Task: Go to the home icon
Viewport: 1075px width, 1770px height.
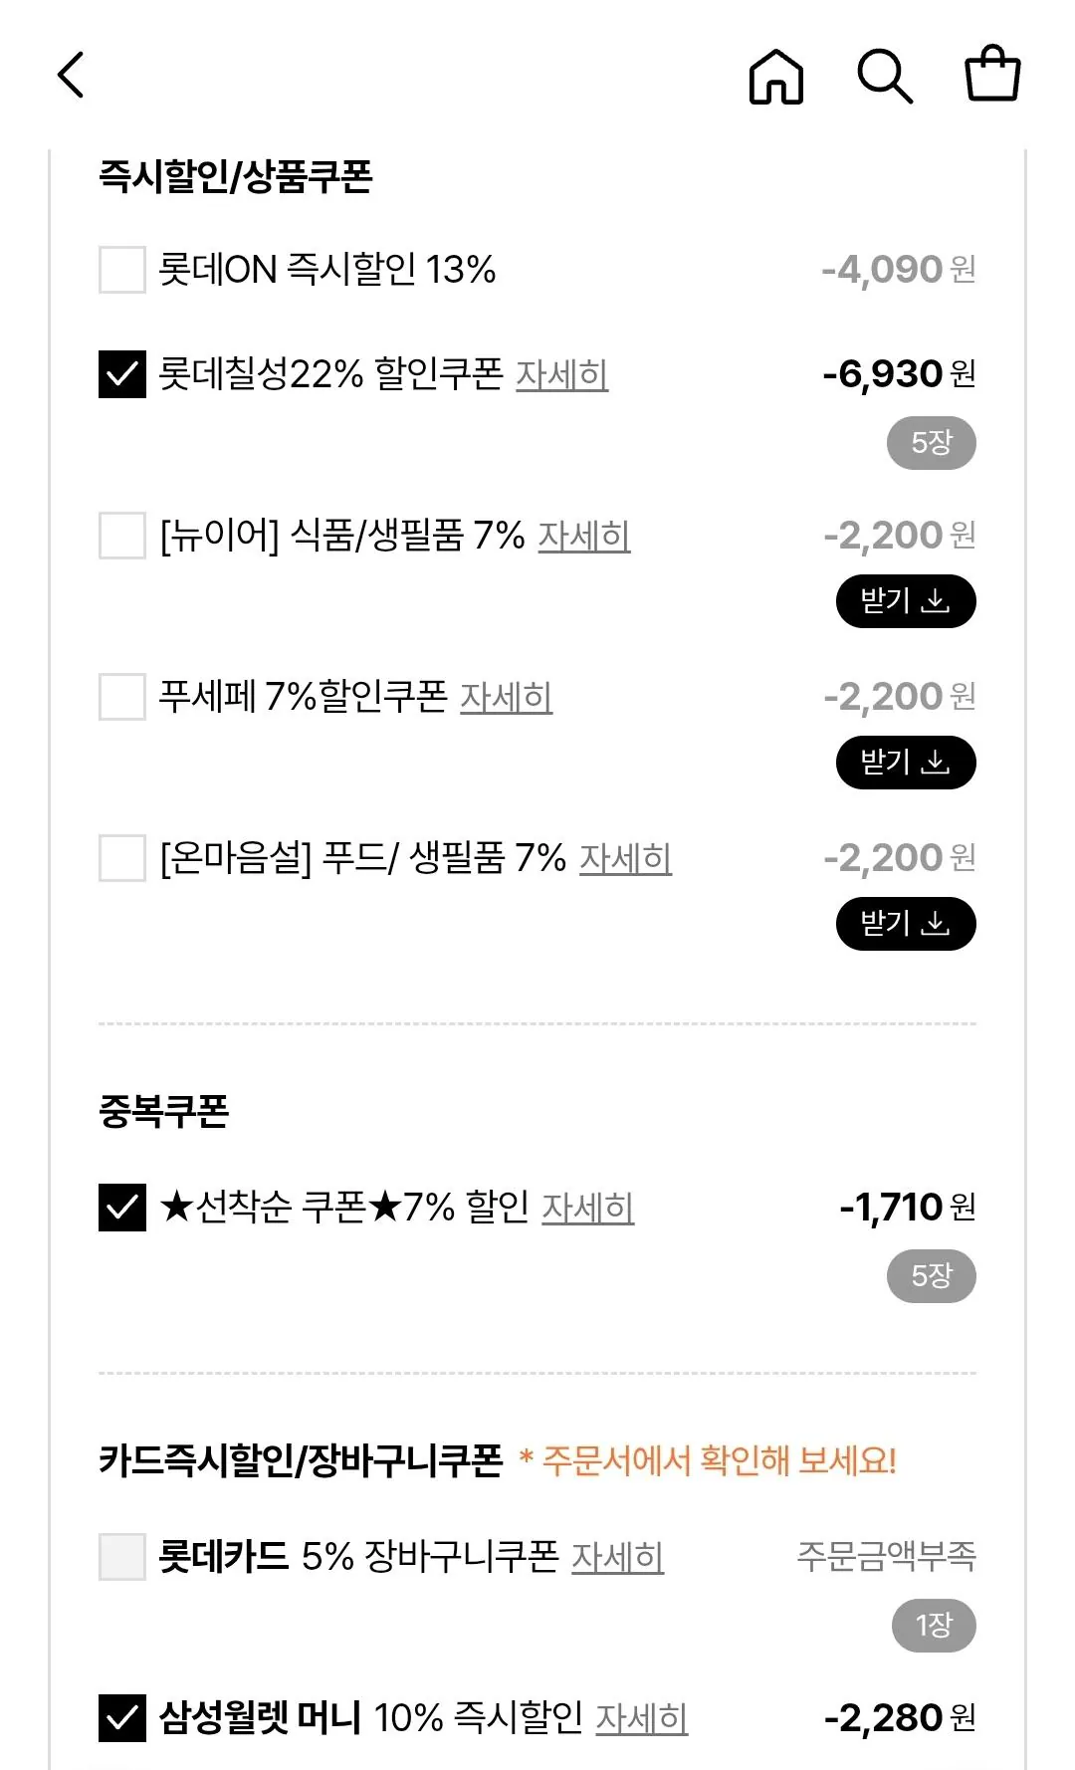Action: [x=775, y=77]
